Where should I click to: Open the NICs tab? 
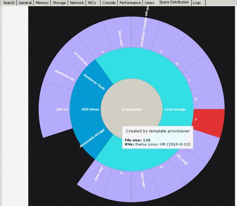92,3
